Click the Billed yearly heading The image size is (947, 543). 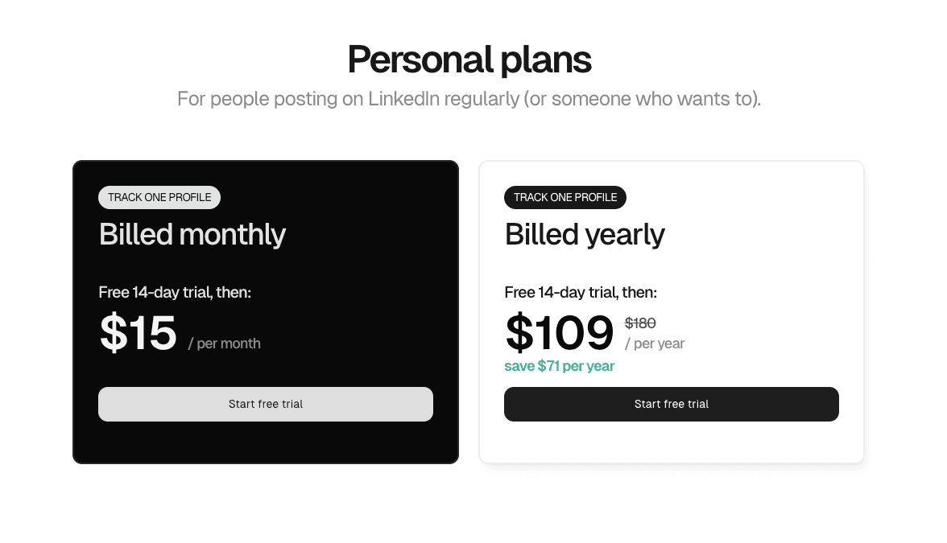click(585, 234)
